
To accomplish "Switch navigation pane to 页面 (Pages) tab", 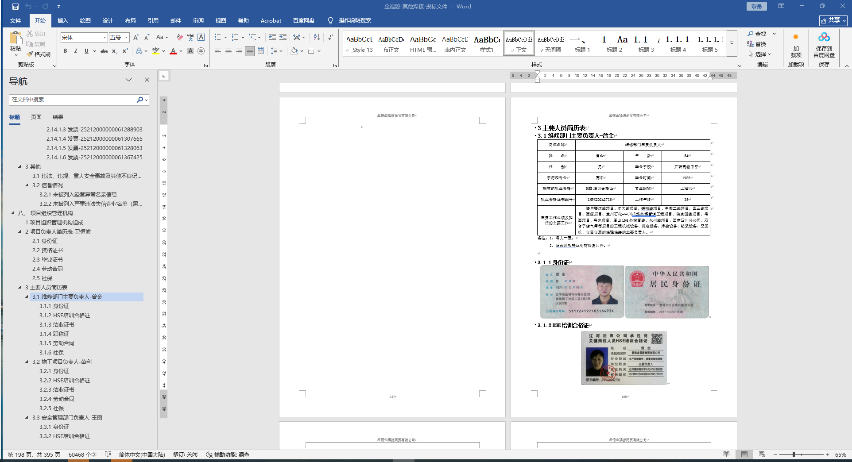I will point(36,117).
